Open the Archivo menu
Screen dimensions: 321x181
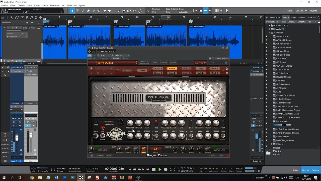[x=5, y=6]
